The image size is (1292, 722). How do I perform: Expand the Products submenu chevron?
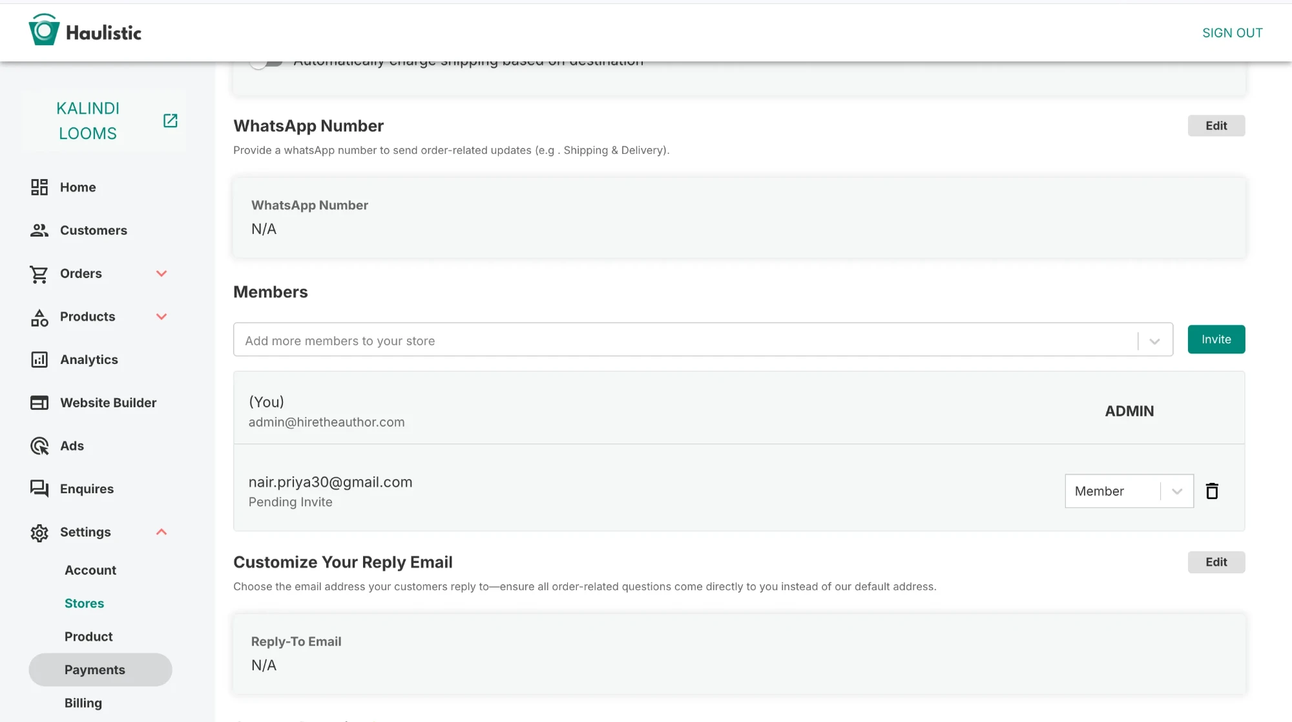161,317
